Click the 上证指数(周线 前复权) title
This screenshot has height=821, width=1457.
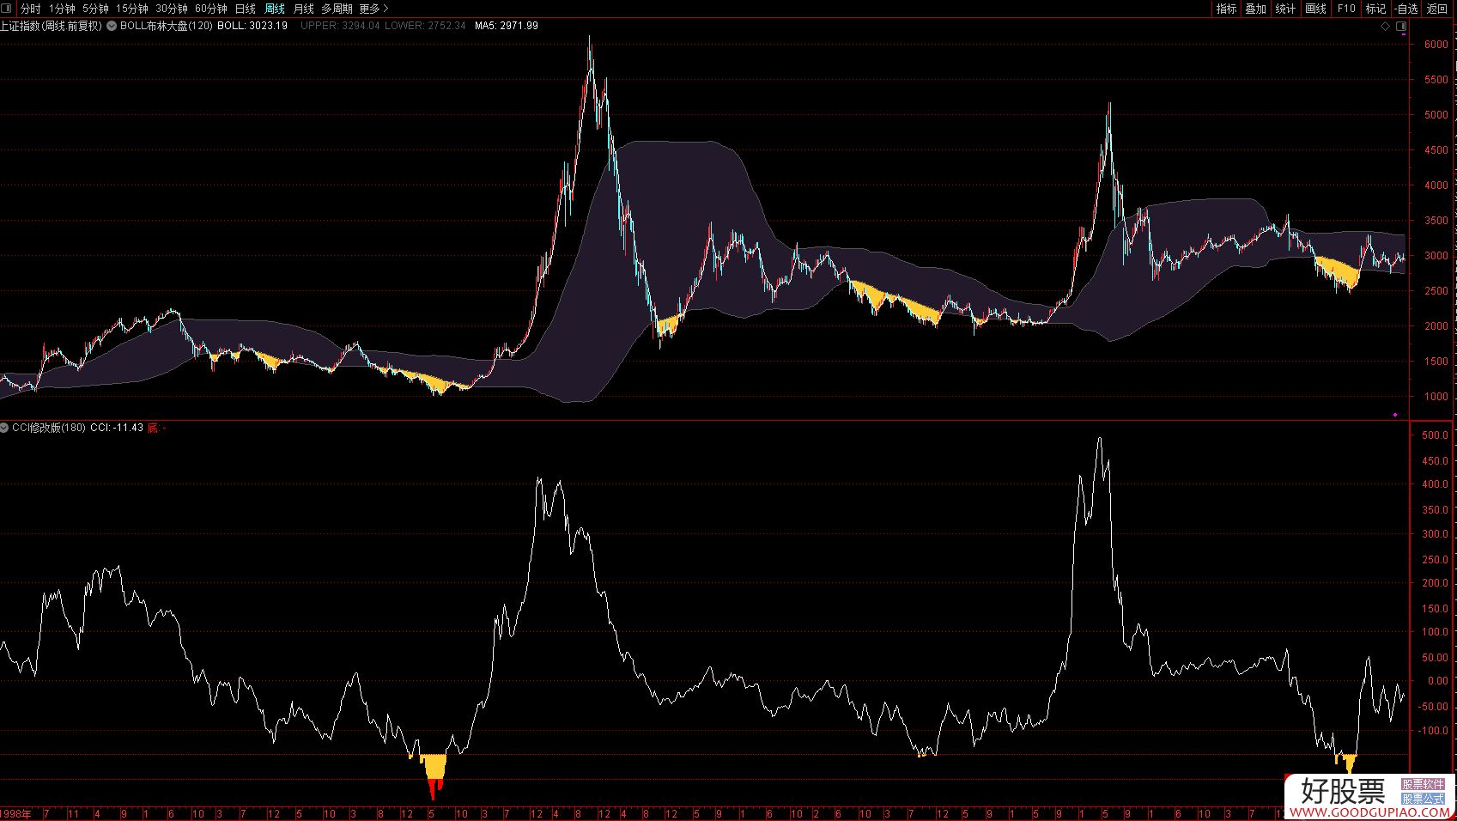(51, 26)
